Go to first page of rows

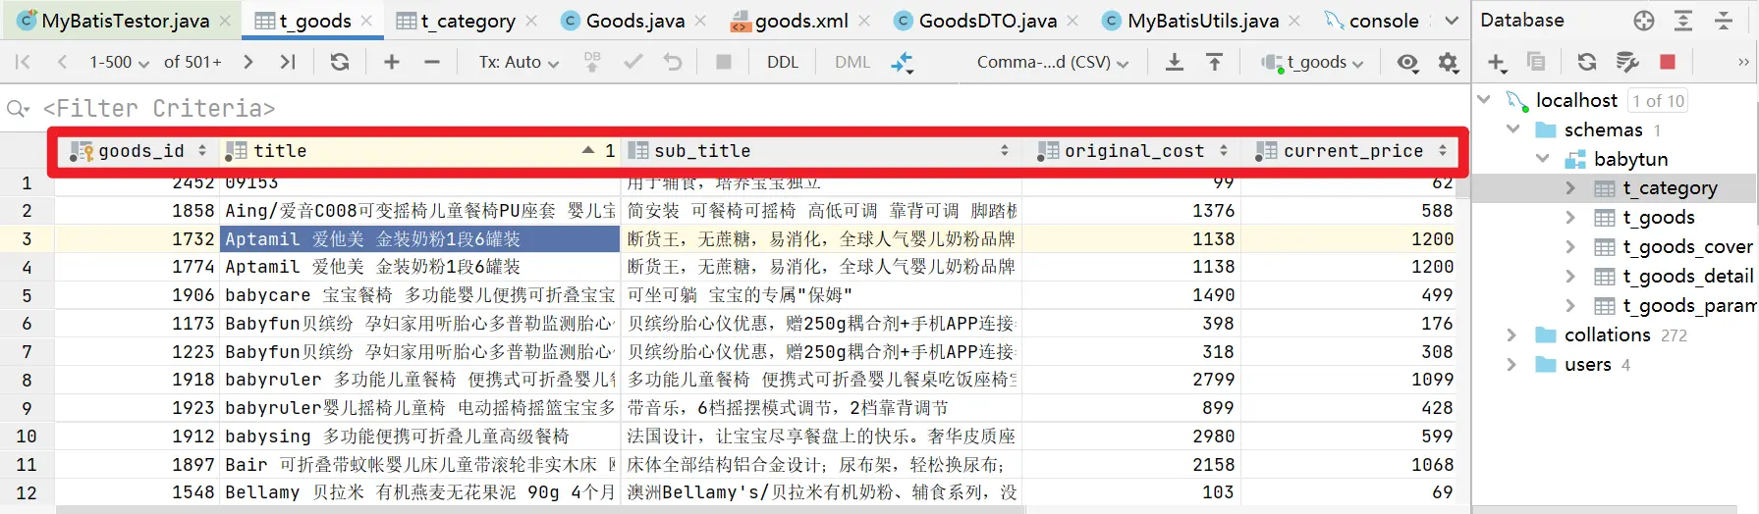click(24, 62)
